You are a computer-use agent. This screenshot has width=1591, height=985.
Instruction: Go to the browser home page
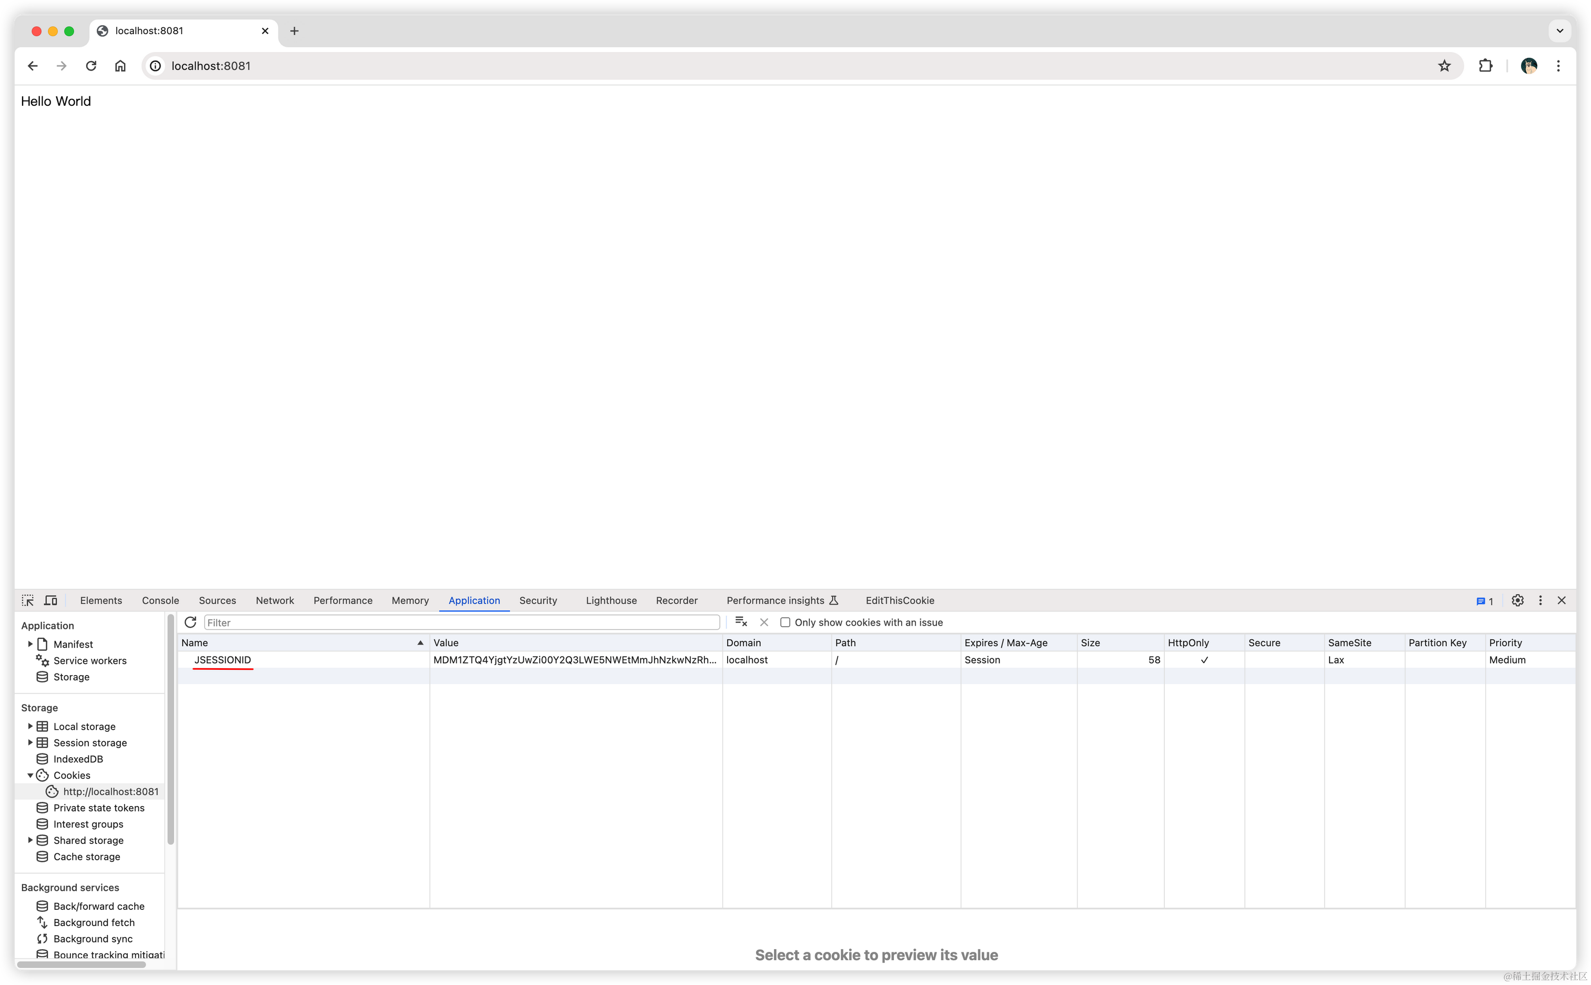coord(120,66)
